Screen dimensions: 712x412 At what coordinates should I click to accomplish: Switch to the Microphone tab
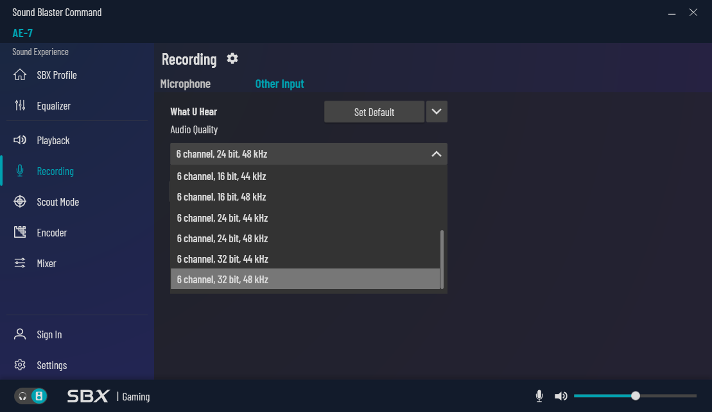pyautogui.click(x=186, y=84)
